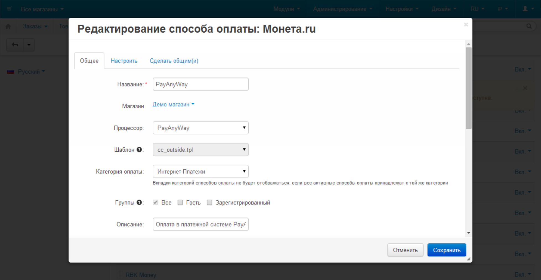Image resolution: width=541 pixels, height=280 pixels.
Task: Click the search magnifier icon
Action: click(529, 26)
